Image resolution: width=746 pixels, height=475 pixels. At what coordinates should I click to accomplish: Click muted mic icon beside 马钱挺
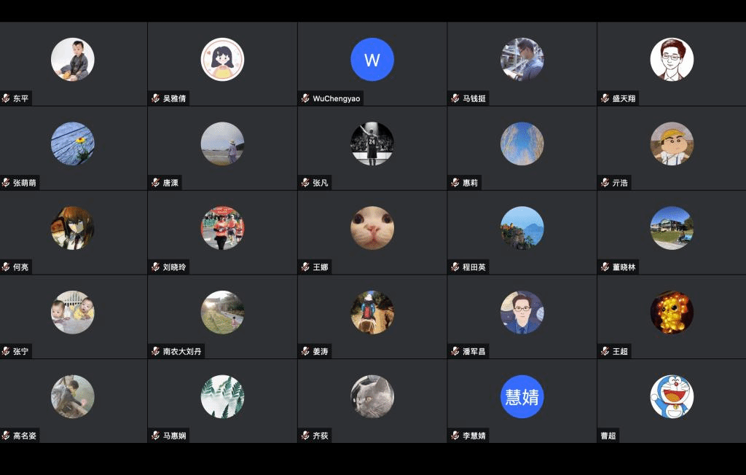click(x=455, y=98)
